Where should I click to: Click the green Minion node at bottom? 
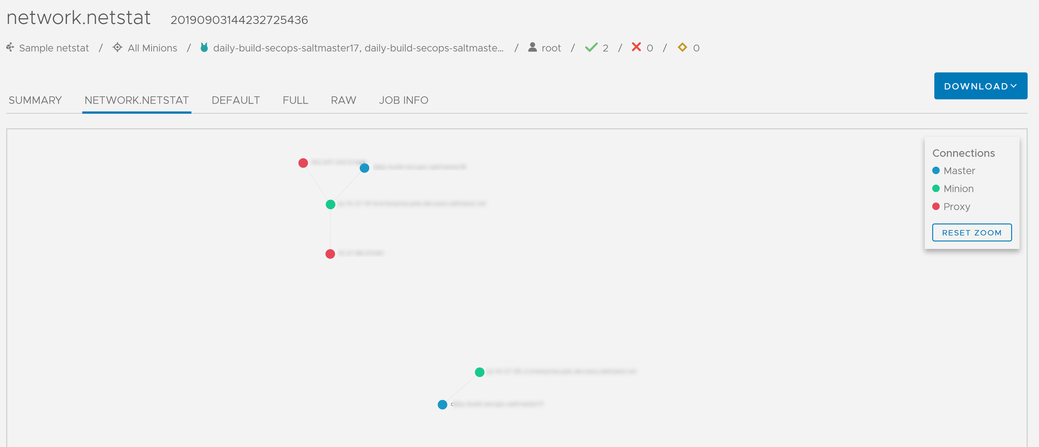[x=480, y=371]
